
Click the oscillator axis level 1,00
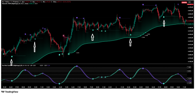189,67
